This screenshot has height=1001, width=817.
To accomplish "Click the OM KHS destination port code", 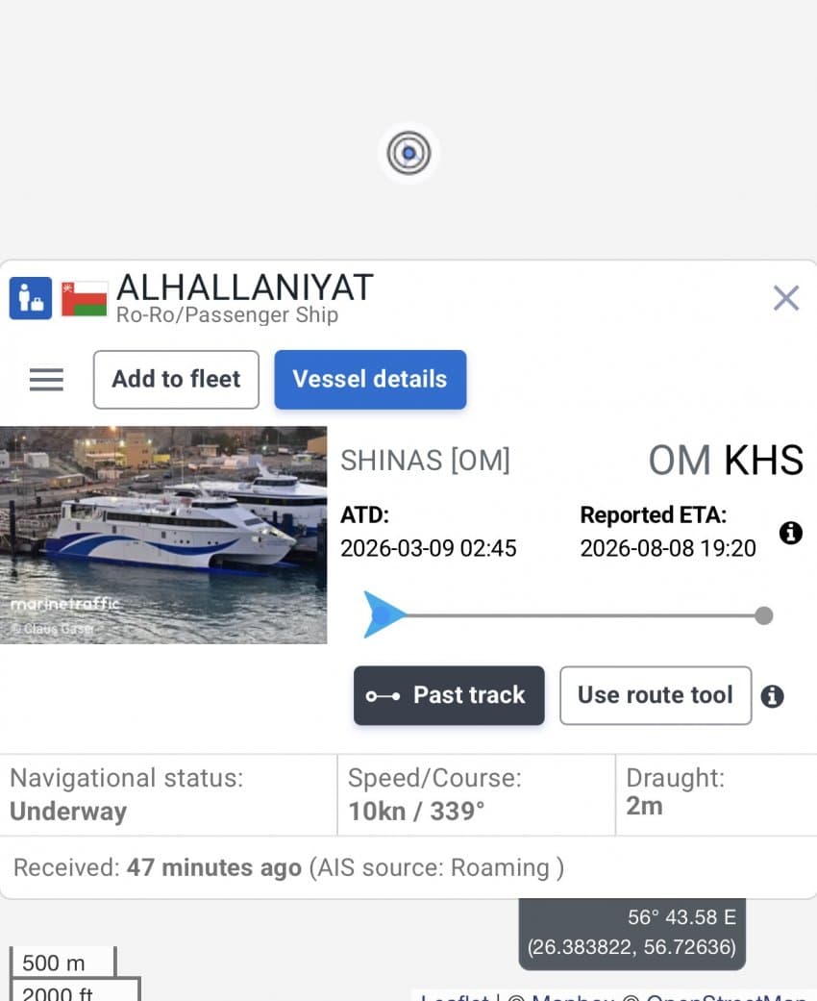I will tap(726, 460).
